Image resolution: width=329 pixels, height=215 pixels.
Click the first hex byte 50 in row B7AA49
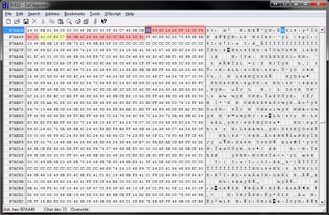[x=29, y=37]
